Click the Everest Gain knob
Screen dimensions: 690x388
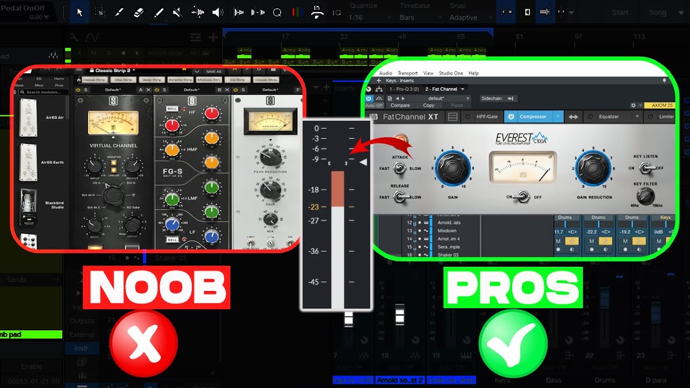(452, 169)
